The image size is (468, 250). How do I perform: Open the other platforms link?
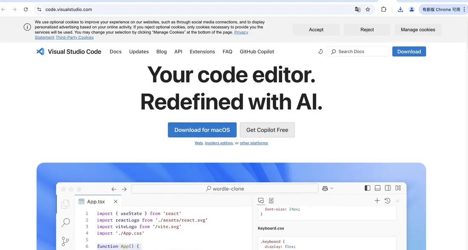(x=254, y=143)
